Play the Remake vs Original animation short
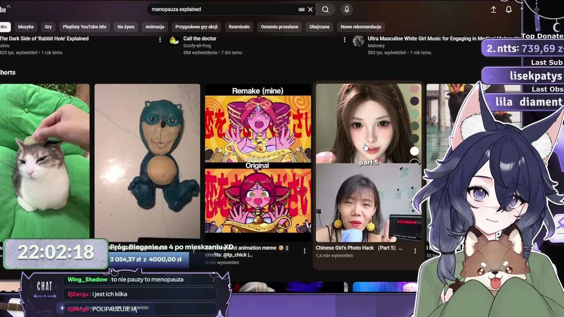This screenshot has height=317, width=564. point(258,162)
